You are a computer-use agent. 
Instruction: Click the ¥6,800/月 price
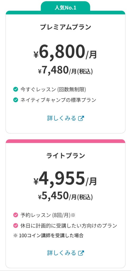coord(65,52)
